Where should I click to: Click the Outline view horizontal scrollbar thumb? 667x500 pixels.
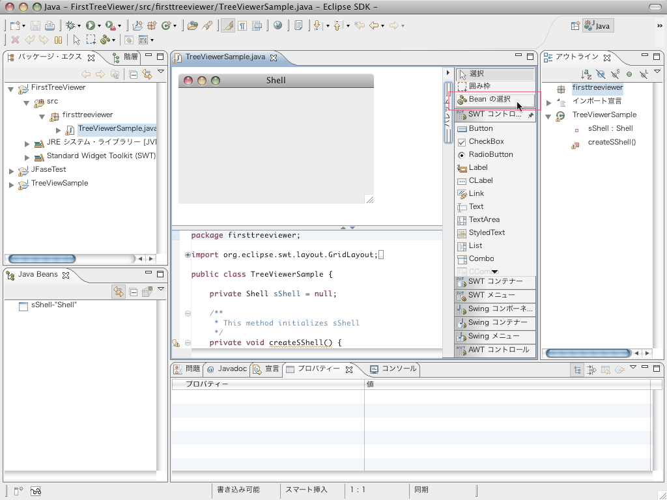[588, 353]
